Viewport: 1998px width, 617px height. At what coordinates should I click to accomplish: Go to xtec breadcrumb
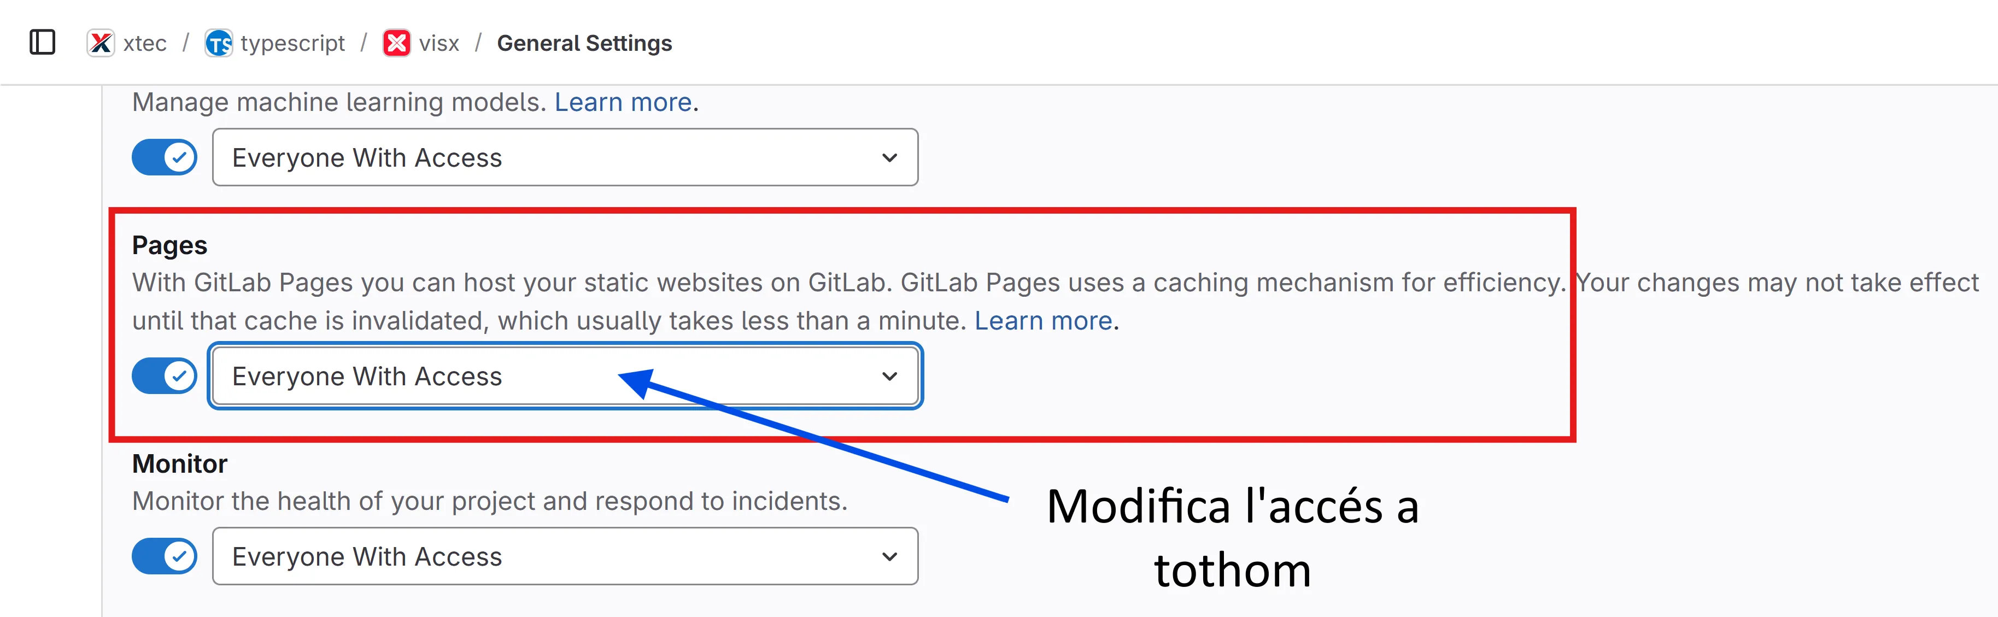click(x=145, y=43)
